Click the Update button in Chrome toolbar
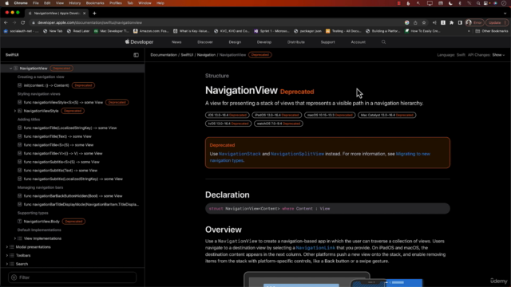Viewport: 511px width, 287px height. pos(497,22)
